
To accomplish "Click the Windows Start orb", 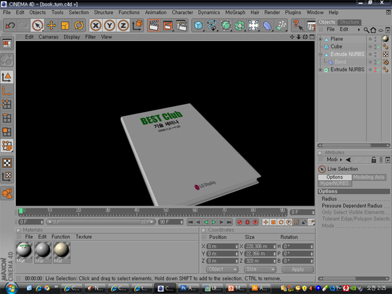I will [x=11, y=288].
